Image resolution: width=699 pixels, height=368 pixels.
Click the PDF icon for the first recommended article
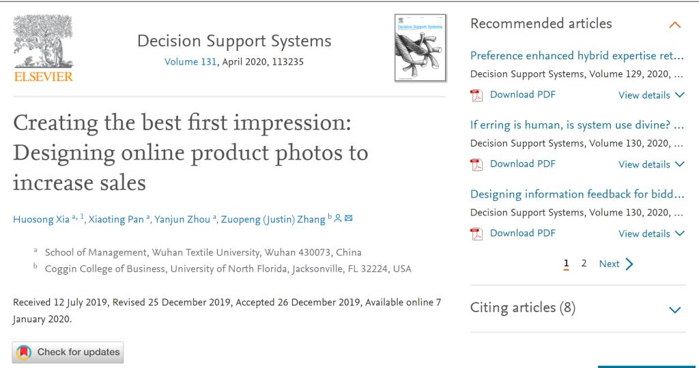(x=476, y=95)
